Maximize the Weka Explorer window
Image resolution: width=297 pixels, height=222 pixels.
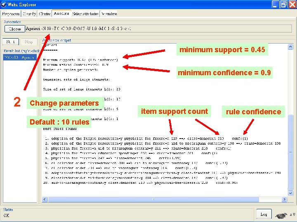point(283,5)
